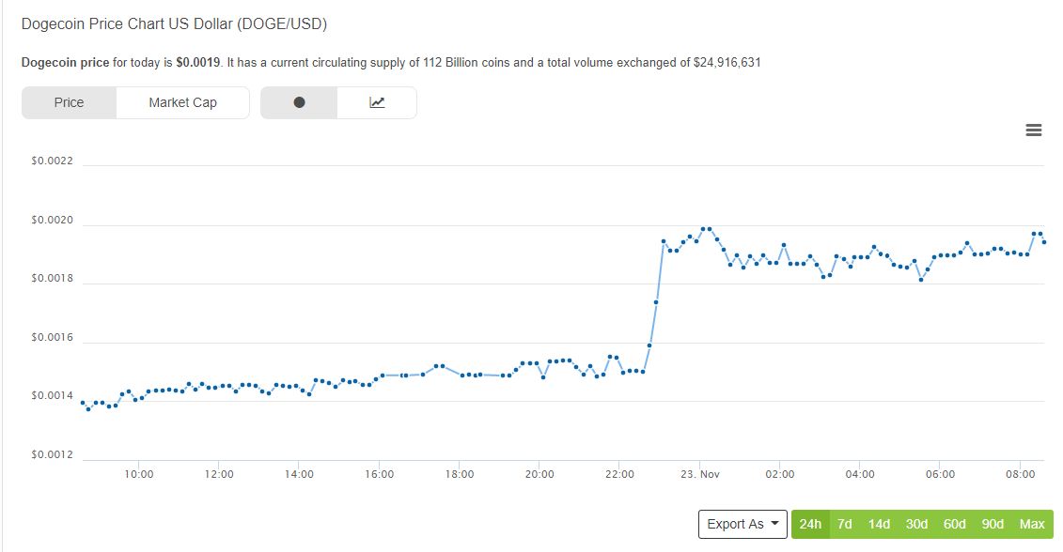1063x552 pixels.
Task: Click the 12:00 x-axis label
Action: coord(219,474)
